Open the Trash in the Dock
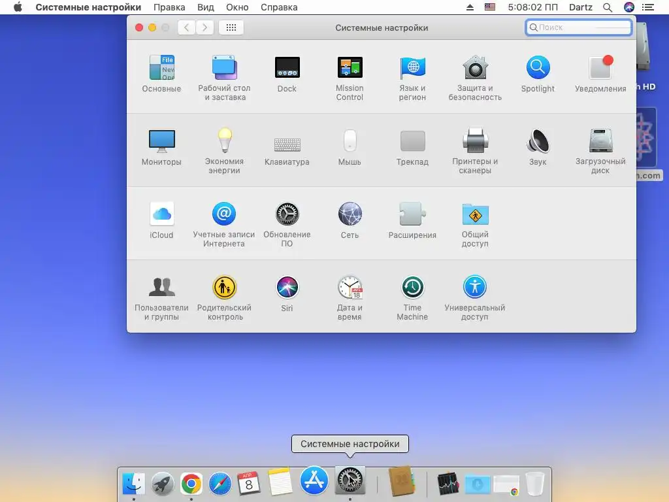 (534, 484)
